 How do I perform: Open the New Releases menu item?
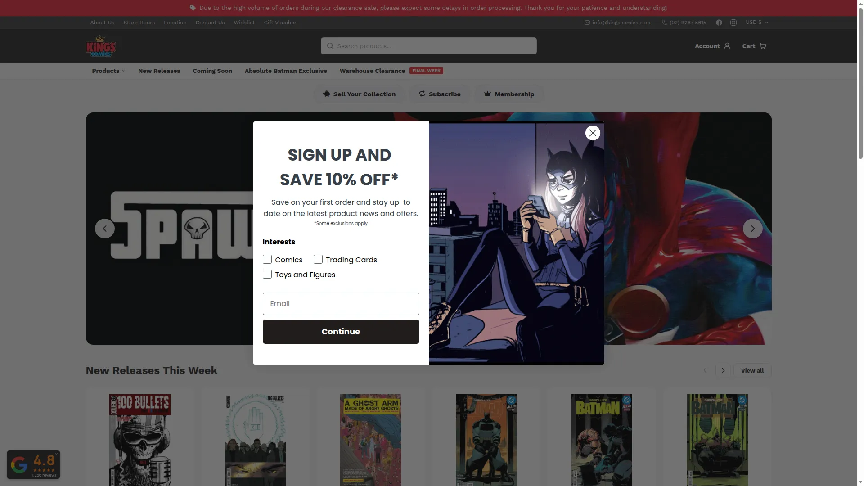tap(159, 71)
